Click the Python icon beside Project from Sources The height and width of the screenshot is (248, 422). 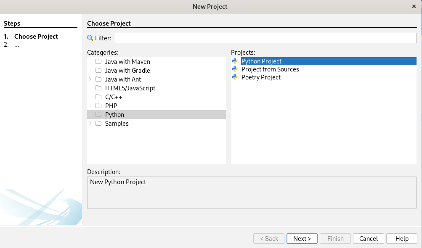click(x=235, y=69)
